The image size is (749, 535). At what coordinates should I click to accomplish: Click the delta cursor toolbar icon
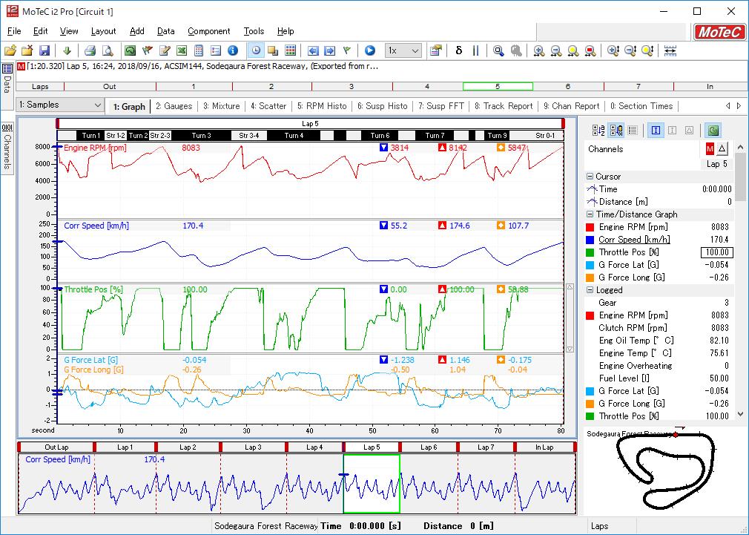click(x=458, y=50)
